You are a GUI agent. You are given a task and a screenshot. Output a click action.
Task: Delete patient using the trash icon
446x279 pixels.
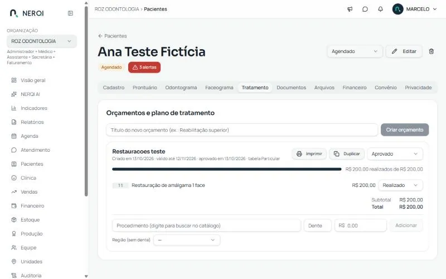point(431,51)
